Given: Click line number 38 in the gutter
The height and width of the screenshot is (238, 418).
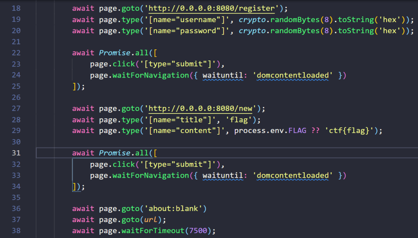Looking at the screenshot, I should [16, 231].
